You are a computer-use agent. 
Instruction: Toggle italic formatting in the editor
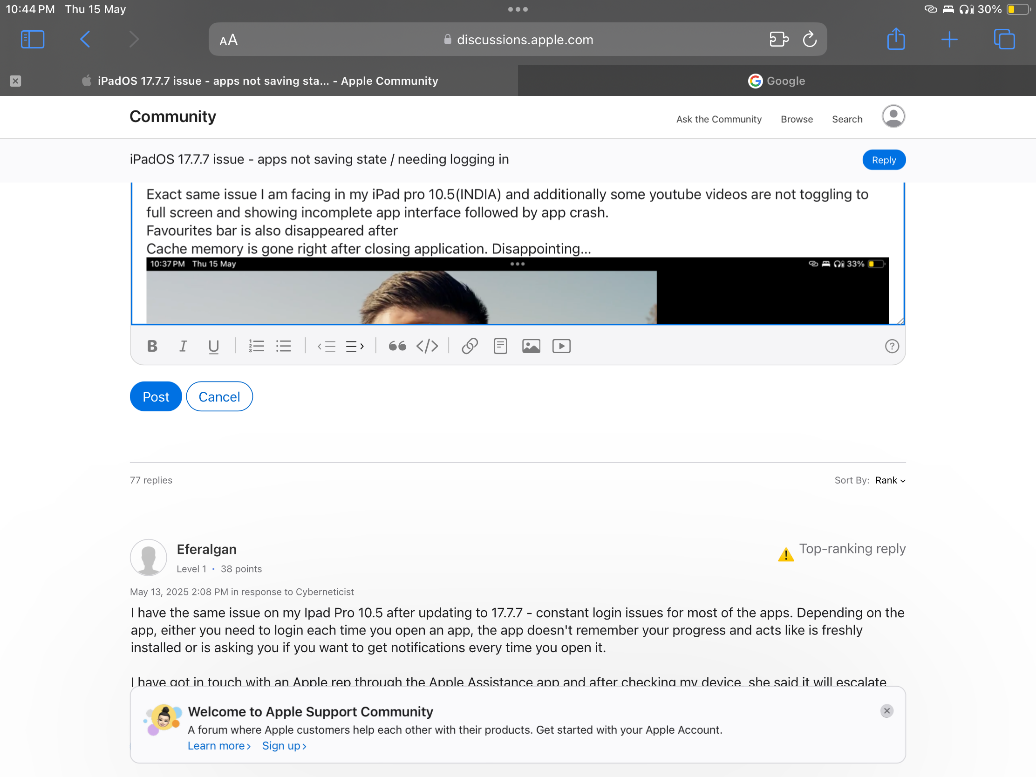click(x=183, y=346)
